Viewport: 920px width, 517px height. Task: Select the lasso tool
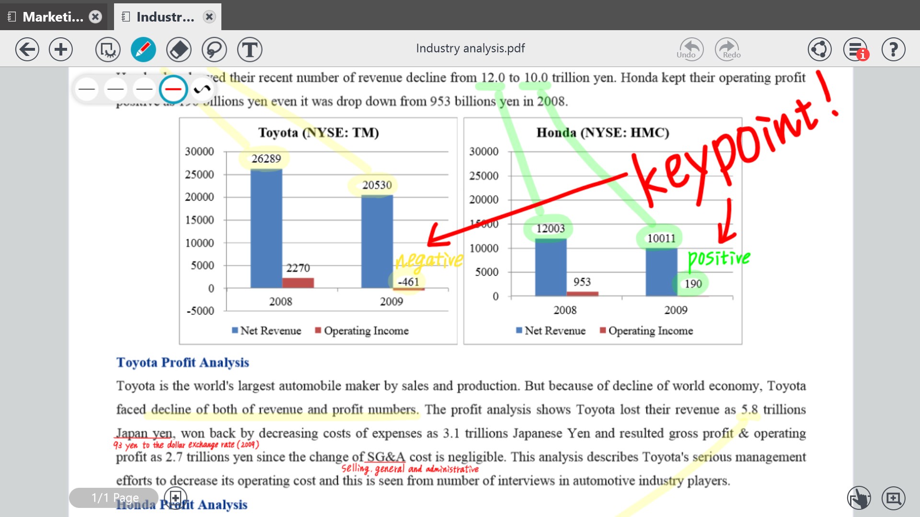pos(214,49)
